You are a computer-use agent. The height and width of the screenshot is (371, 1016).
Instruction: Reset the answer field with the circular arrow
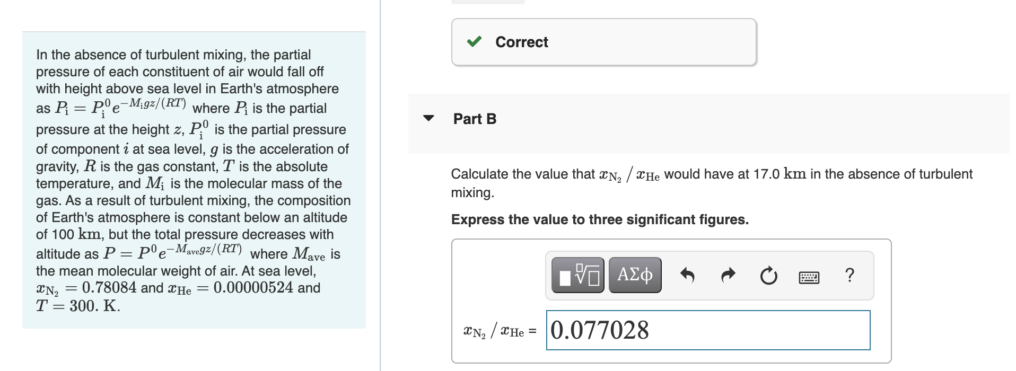tap(768, 275)
